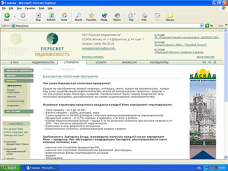Open news link about выставке ДОМЭКСПО

click(187, 37)
